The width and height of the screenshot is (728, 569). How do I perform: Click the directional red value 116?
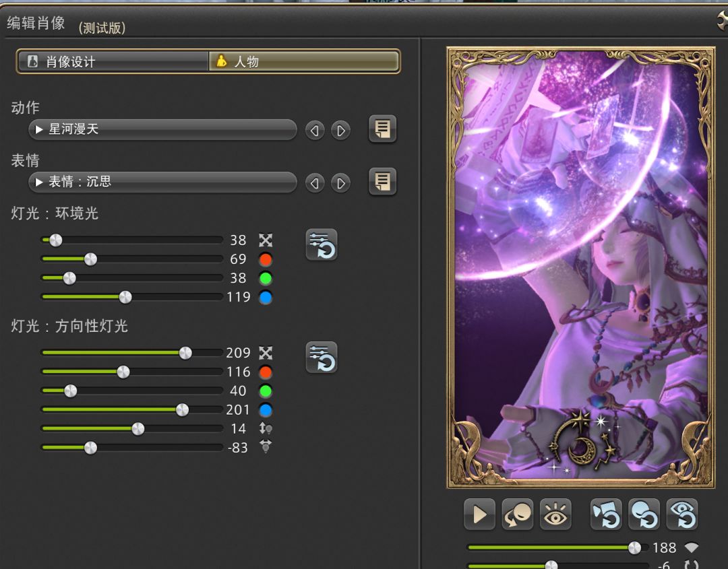(238, 372)
